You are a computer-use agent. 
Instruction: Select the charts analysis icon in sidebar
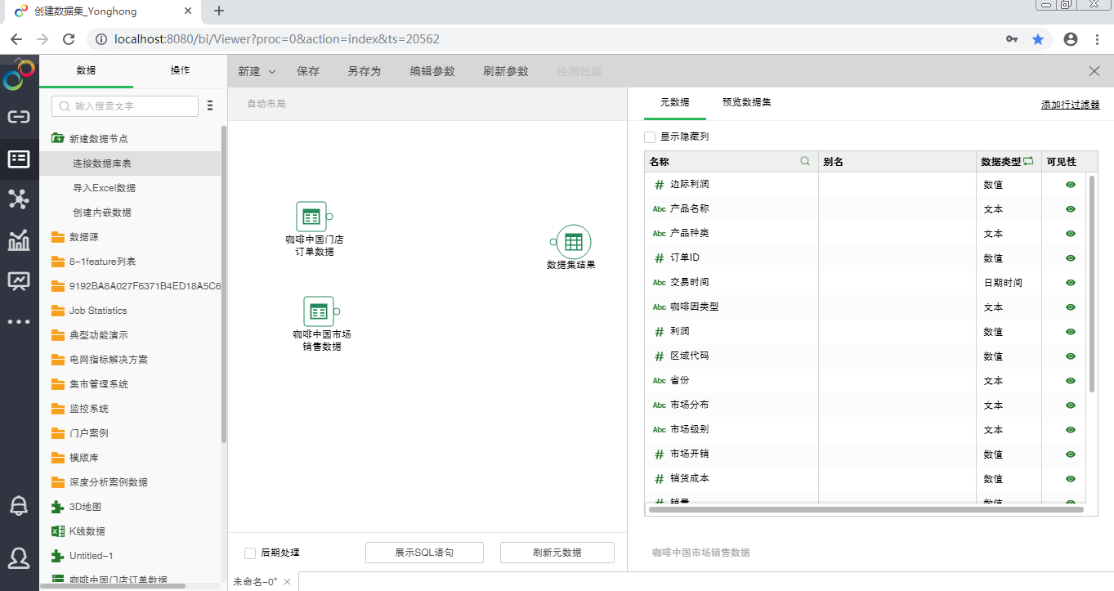[x=18, y=240]
